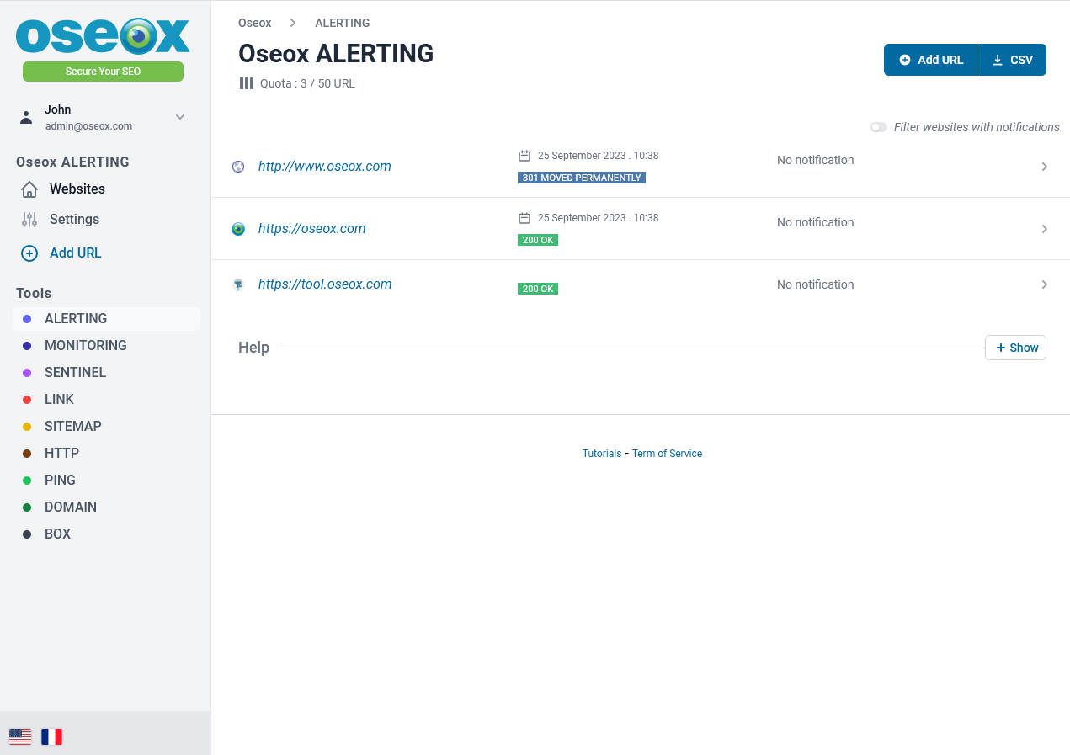1070x755 pixels.
Task: Click the calendar icon in https://oseox.com row
Action: click(x=524, y=218)
